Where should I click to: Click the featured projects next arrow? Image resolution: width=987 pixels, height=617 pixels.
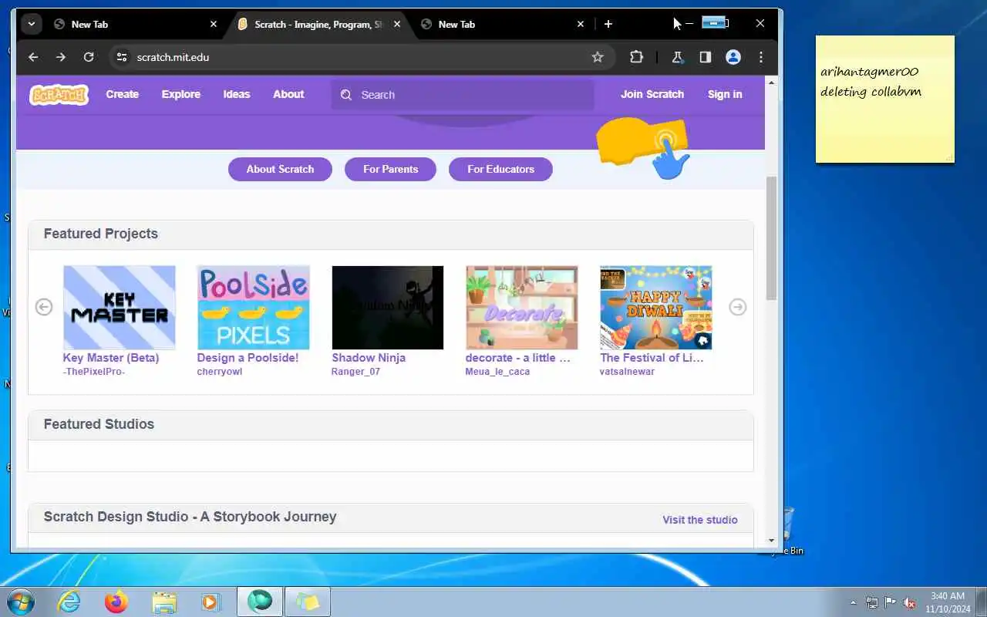(x=738, y=307)
